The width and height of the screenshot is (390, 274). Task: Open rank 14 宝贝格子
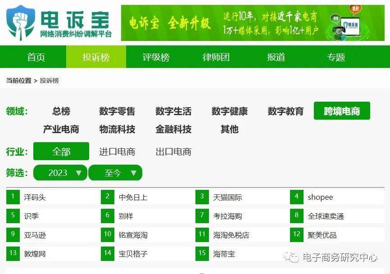point(133,254)
